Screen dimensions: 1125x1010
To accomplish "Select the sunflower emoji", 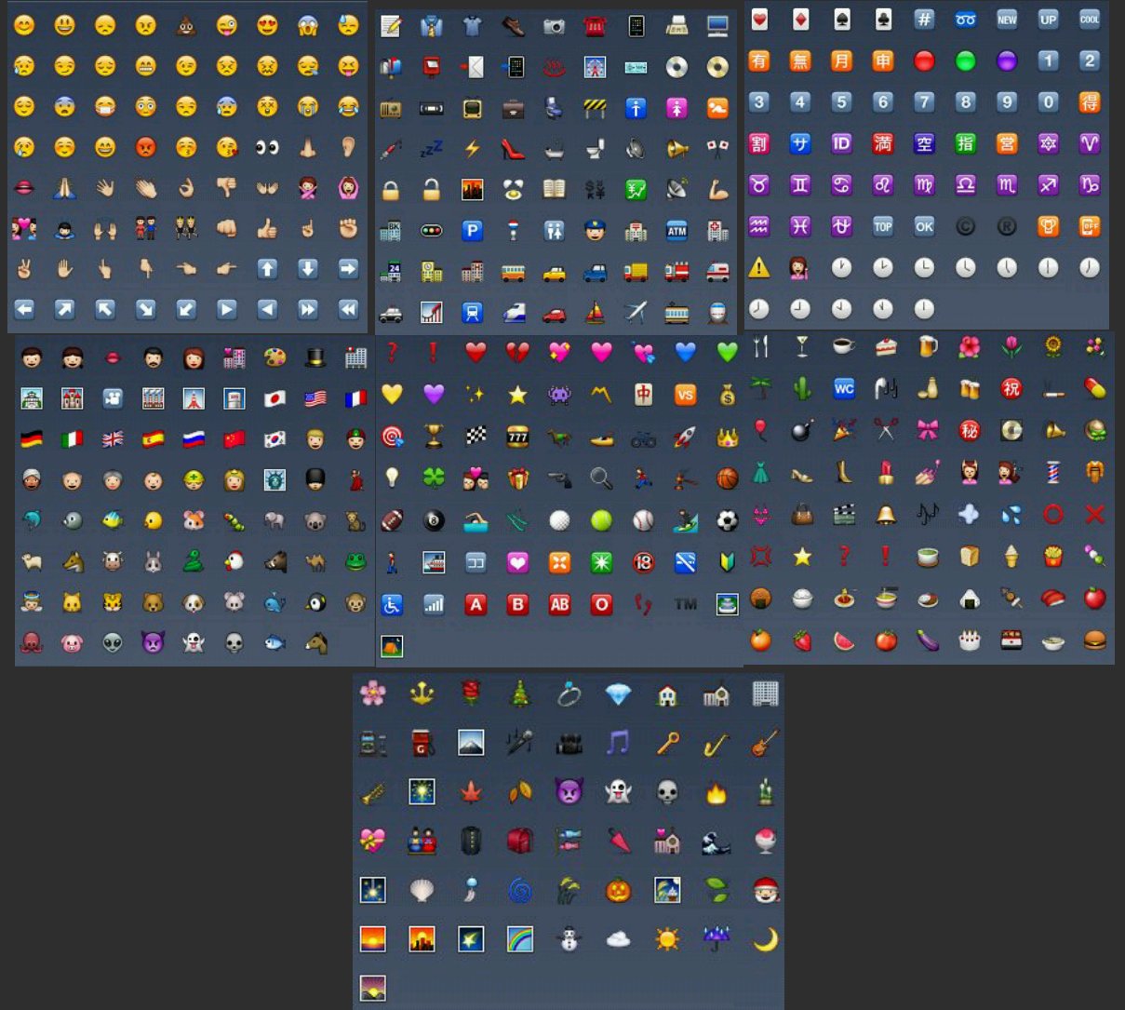I will coord(1052,347).
